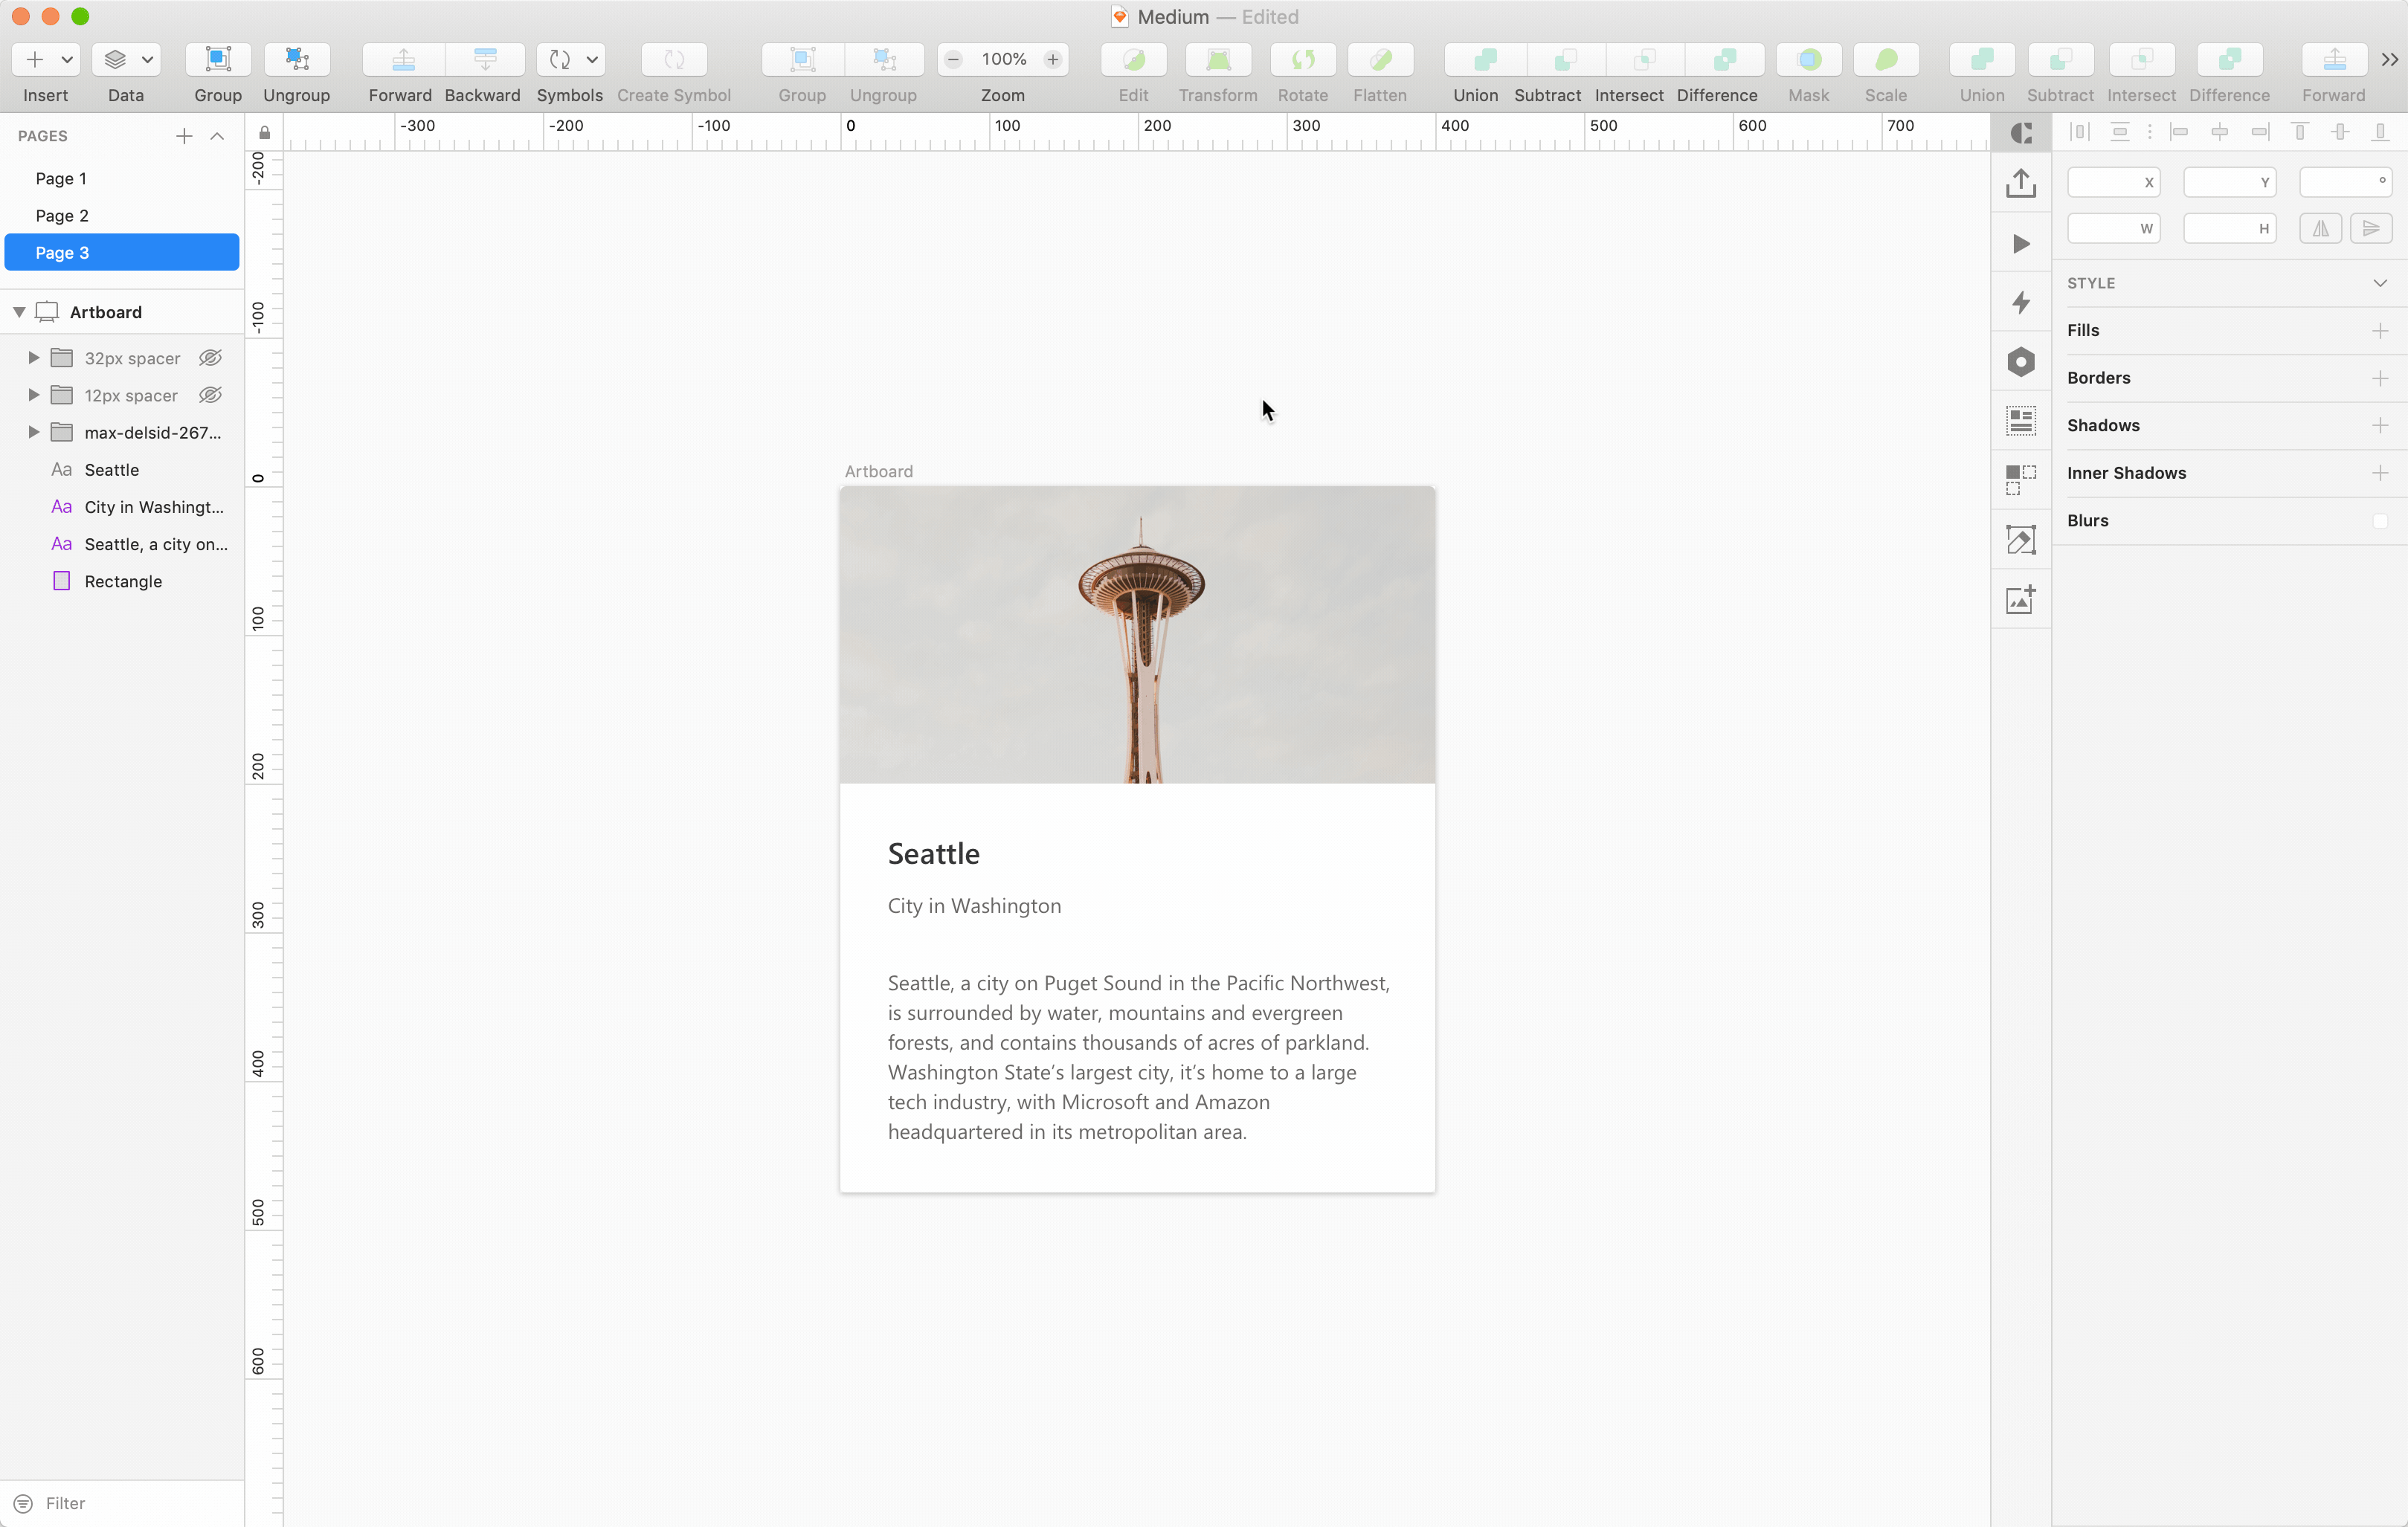Click the flip horizontal button in inspector
Viewport: 2408px width, 1527px height.
[x=2320, y=229]
